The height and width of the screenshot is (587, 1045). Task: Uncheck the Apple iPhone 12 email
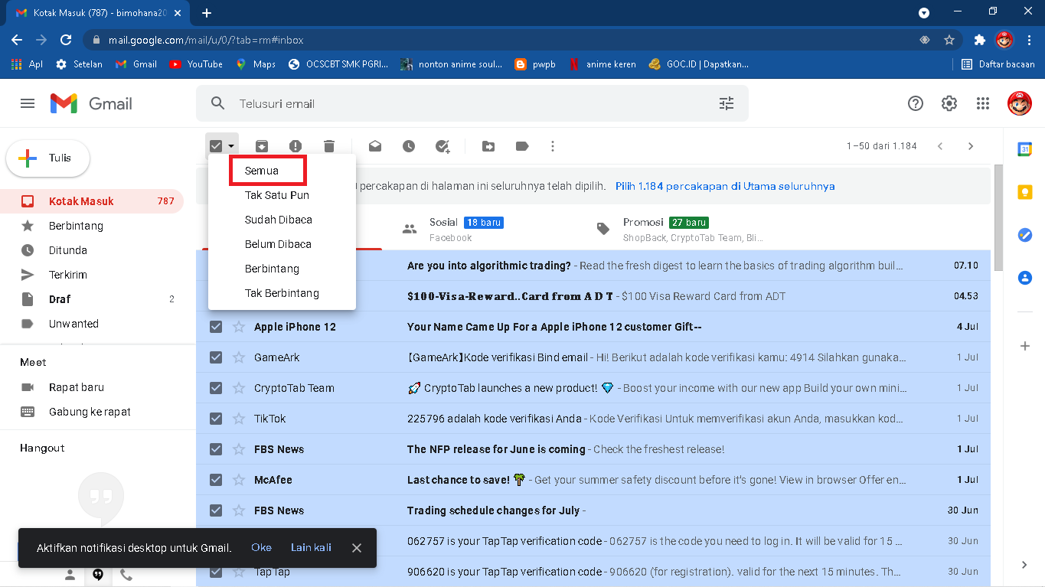click(x=216, y=327)
